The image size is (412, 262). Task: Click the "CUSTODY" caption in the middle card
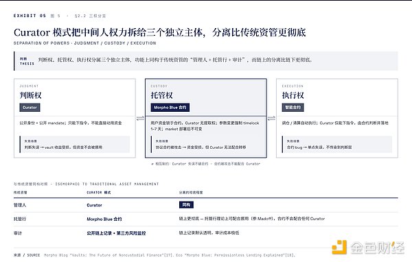pos(159,86)
